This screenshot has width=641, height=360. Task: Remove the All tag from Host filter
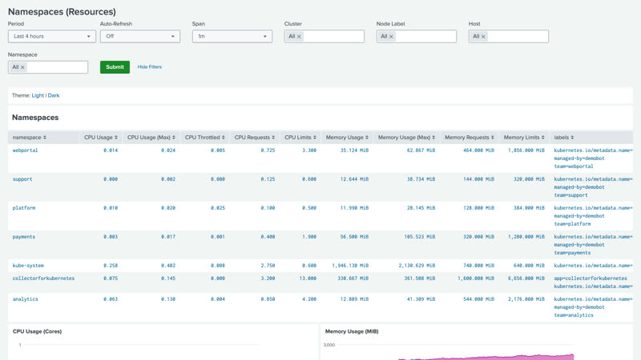point(483,37)
